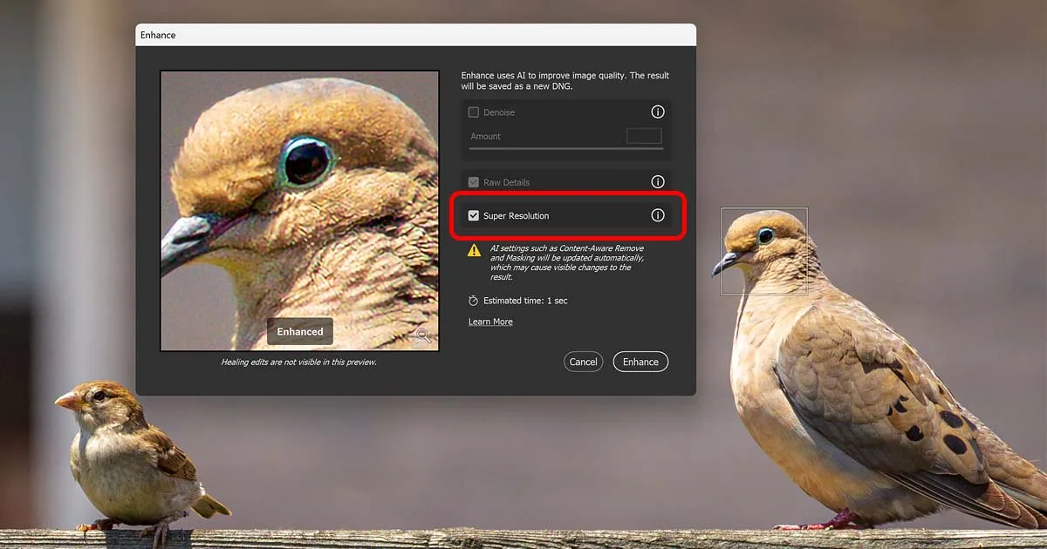
Task: Click the Enhanced label overlay
Action: tap(299, 331)
